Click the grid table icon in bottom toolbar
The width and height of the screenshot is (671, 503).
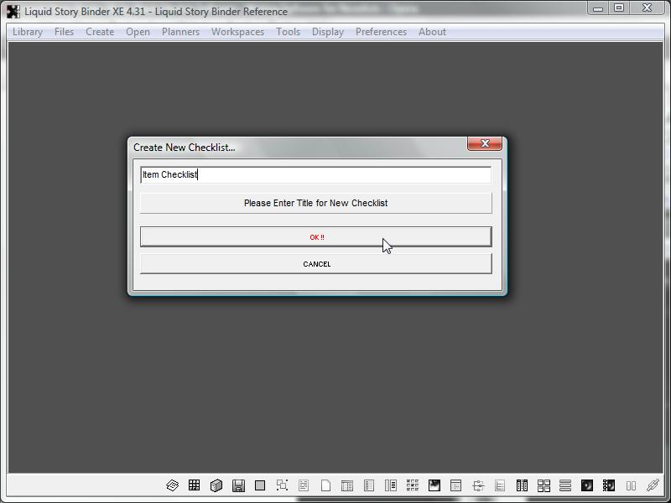tap(195, 485)
